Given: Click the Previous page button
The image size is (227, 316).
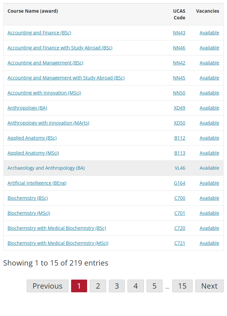Looking at the screenshot, I should coord(47,286).
